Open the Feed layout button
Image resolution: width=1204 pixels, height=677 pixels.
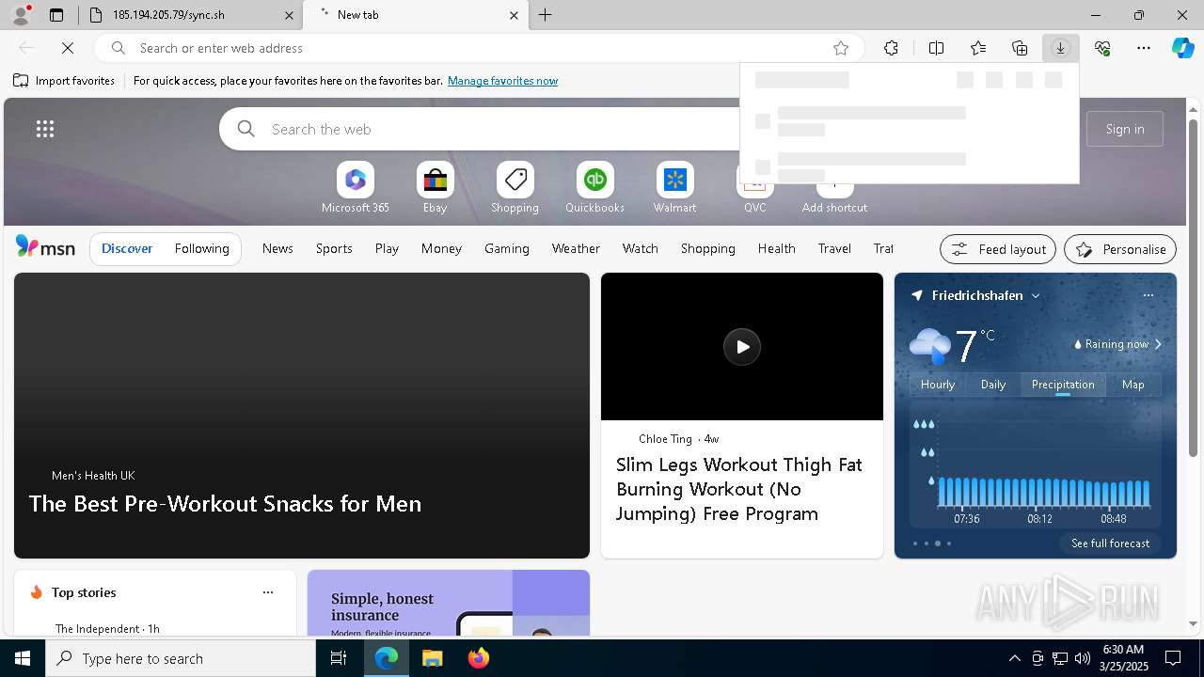pos(998,249)
